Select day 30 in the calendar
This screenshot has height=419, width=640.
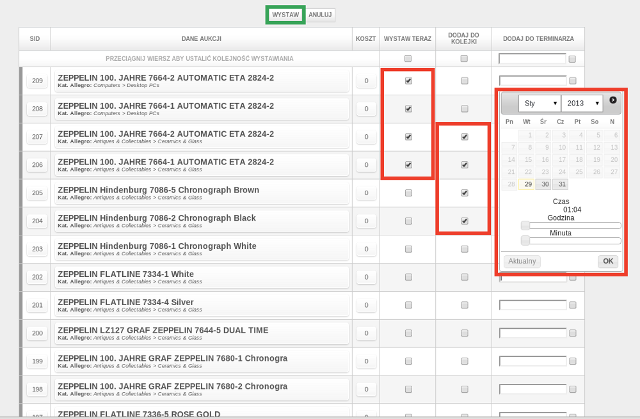tap(543, 184)
